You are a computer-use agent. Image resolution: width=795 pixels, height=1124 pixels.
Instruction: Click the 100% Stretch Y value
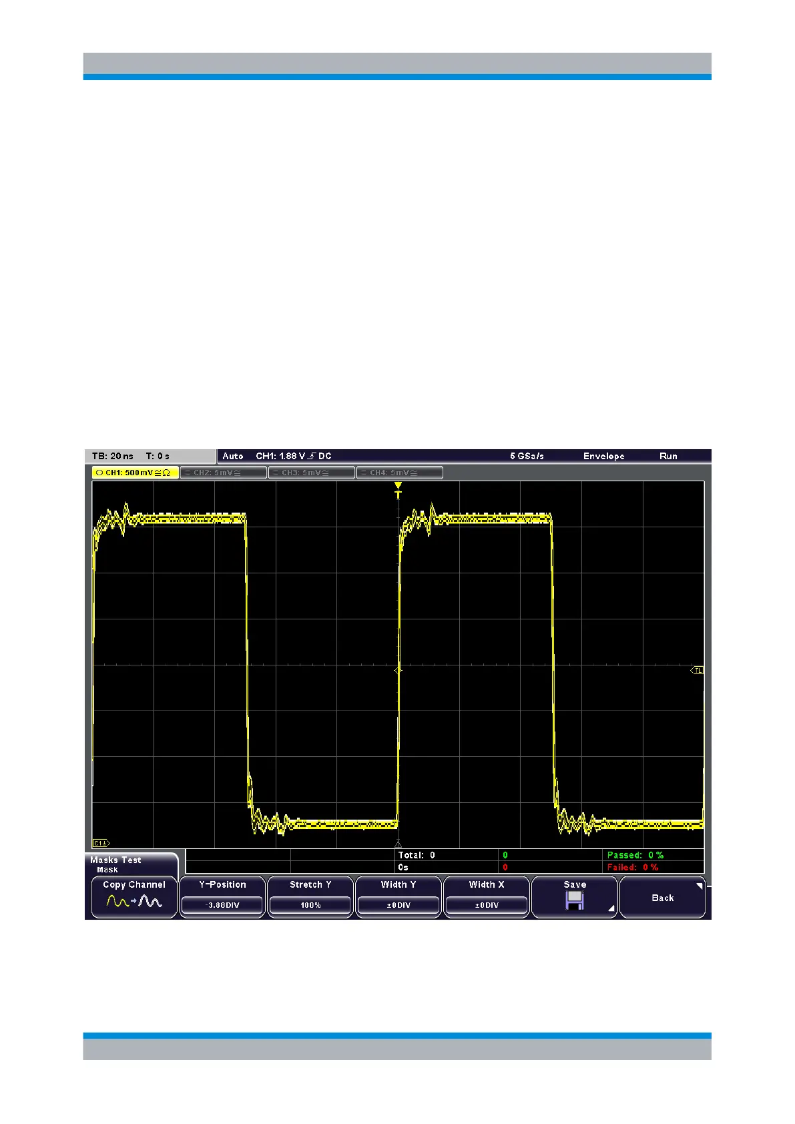click(x=310, y=905)
